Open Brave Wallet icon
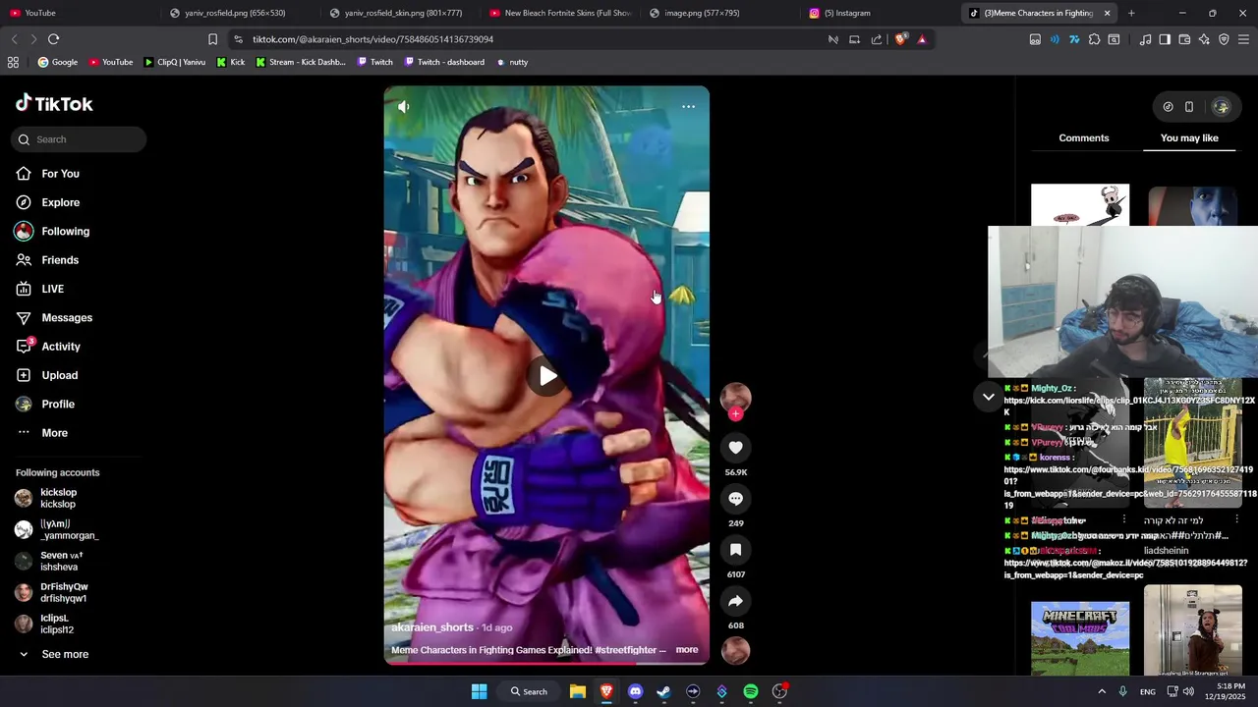 (1184, 39)
